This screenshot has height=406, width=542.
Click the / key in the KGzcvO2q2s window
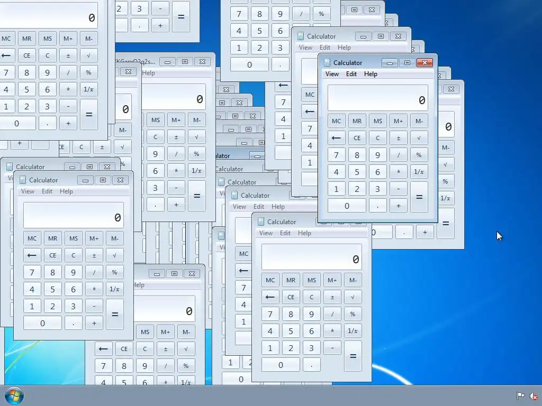pos(176,154)
